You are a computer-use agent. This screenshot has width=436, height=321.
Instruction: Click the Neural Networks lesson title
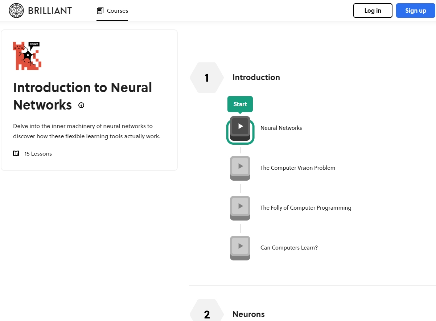pyautogui.click(x=281, y=128)
